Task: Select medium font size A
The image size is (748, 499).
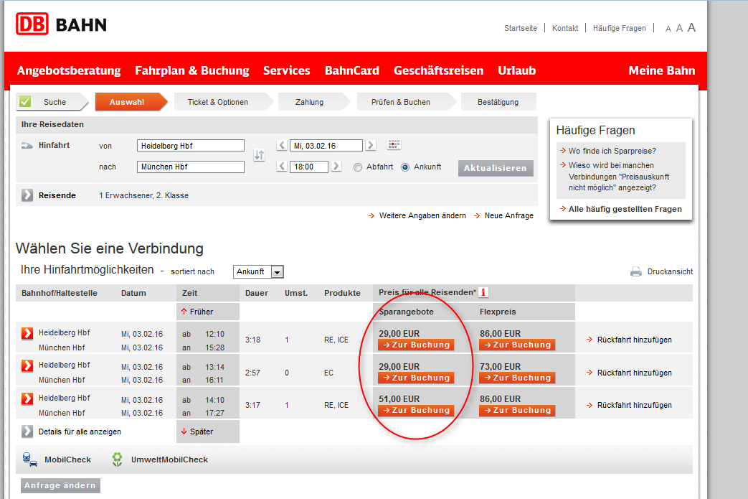Action: tap(679, 29)
